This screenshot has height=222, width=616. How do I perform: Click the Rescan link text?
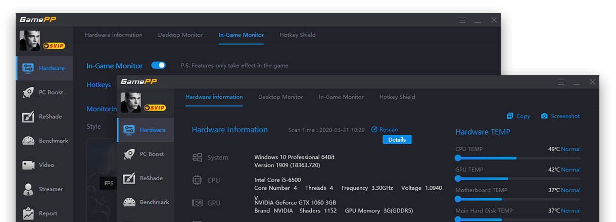click(x=389, y=130)
